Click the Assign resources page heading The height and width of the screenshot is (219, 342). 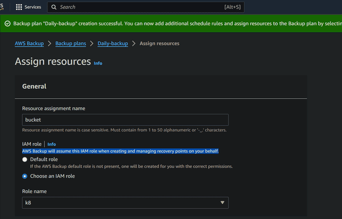tap(53, 61)
